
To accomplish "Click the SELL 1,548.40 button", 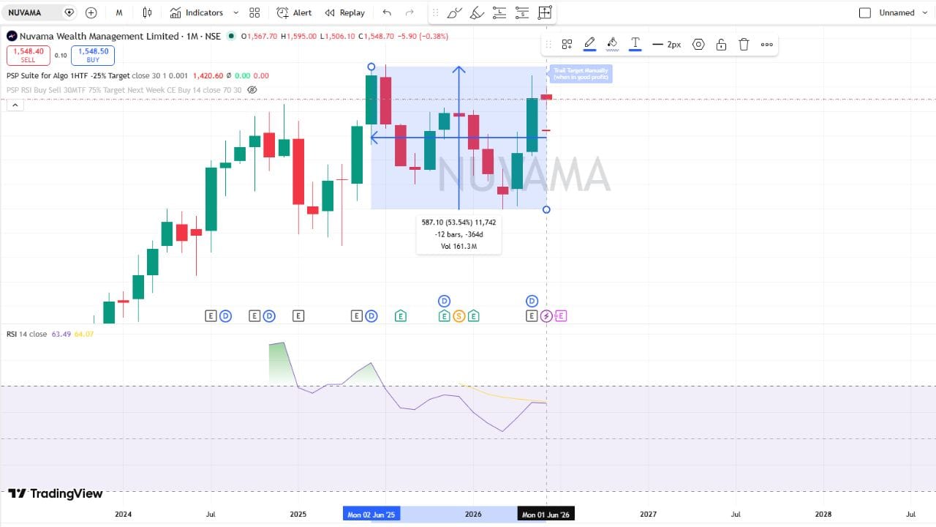I will tap(28, 55).
